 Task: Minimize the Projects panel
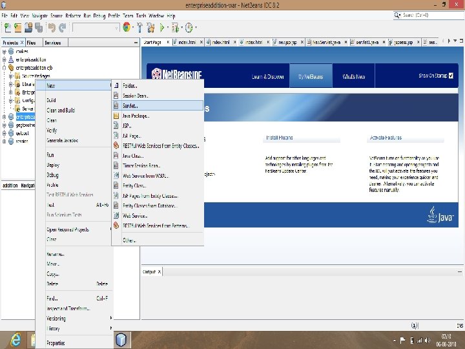coord(136,43)
